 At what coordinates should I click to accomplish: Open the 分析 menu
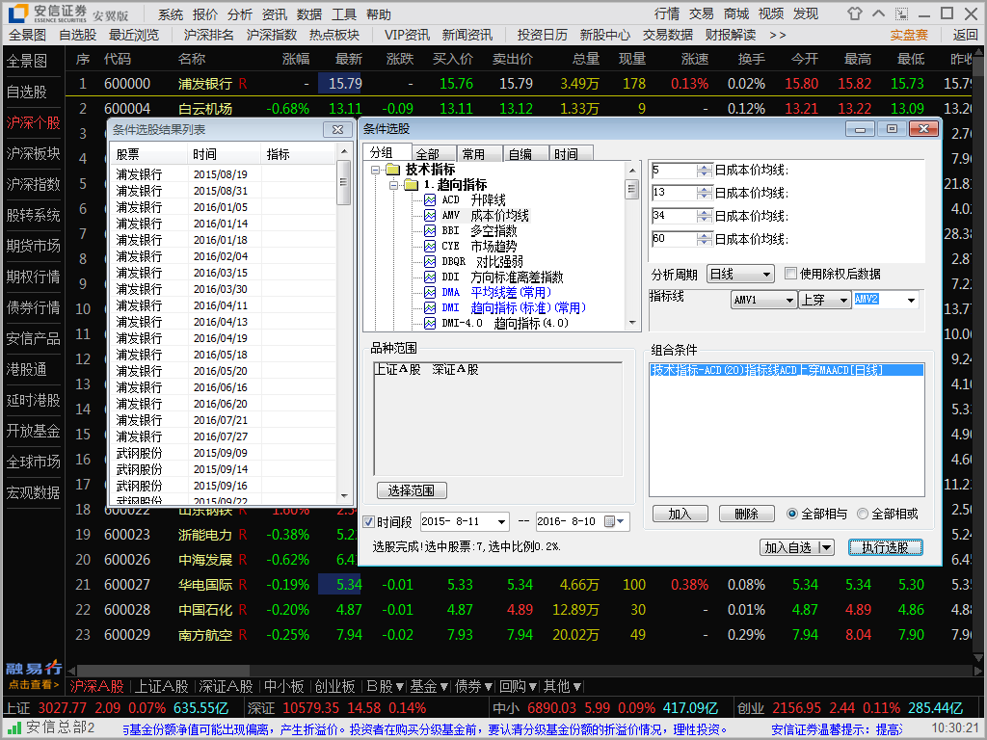coord(240,14)
